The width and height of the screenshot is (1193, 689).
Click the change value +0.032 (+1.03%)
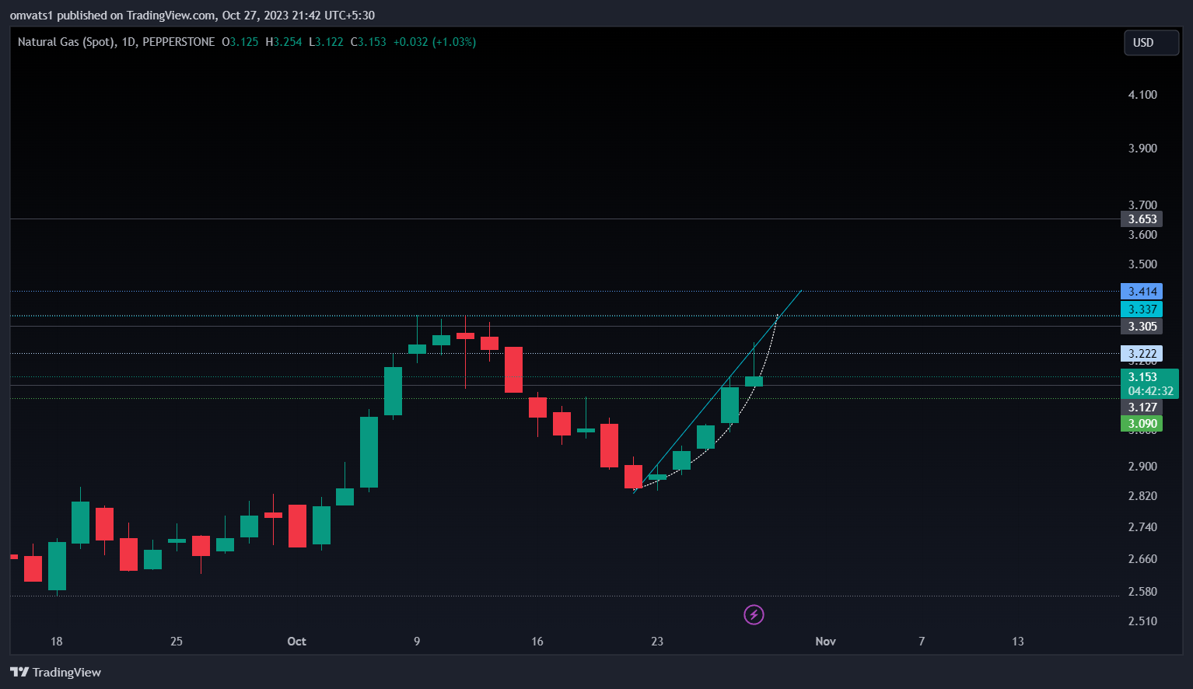coord(435,42)
